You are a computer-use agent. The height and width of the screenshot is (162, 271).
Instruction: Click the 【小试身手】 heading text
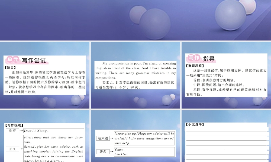(195, 124)
